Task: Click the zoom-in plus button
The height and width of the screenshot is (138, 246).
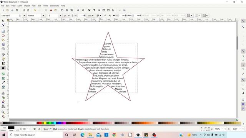Action: point(225,129)
